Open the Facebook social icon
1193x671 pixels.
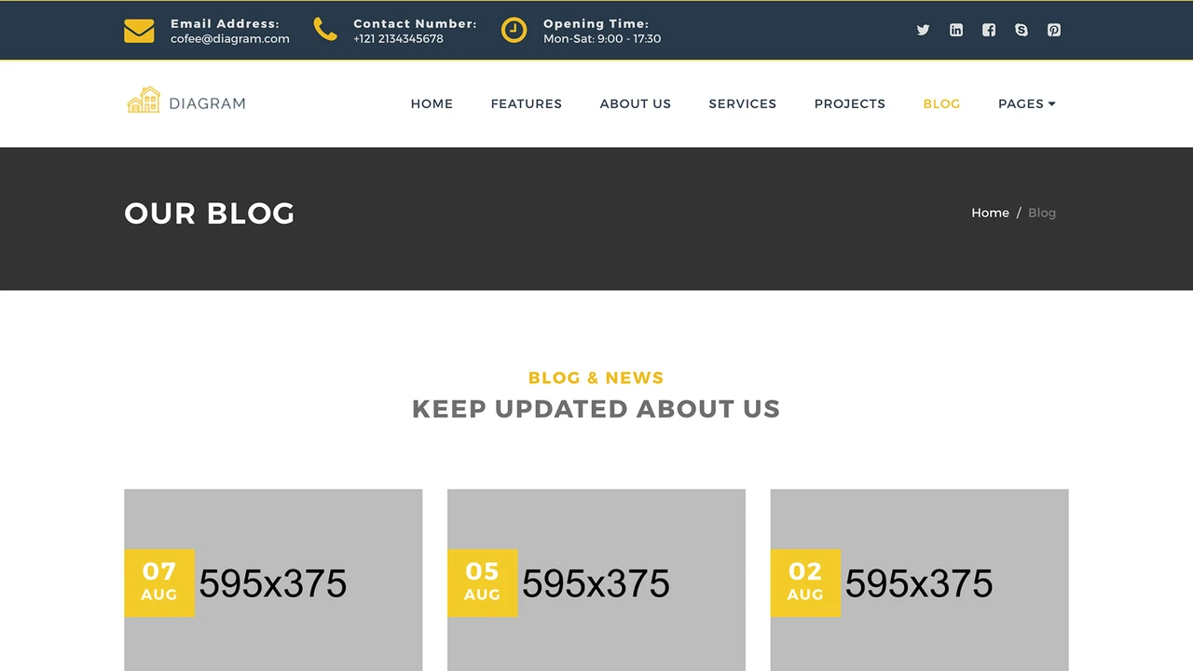[989, 30]
